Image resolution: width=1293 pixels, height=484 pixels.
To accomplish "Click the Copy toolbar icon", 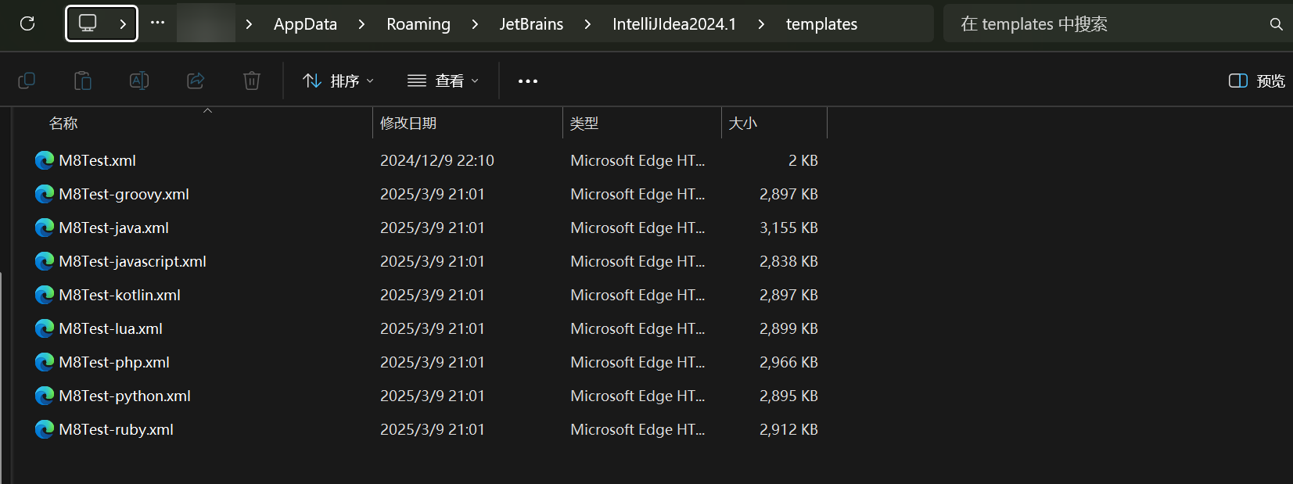I will 27,81.
